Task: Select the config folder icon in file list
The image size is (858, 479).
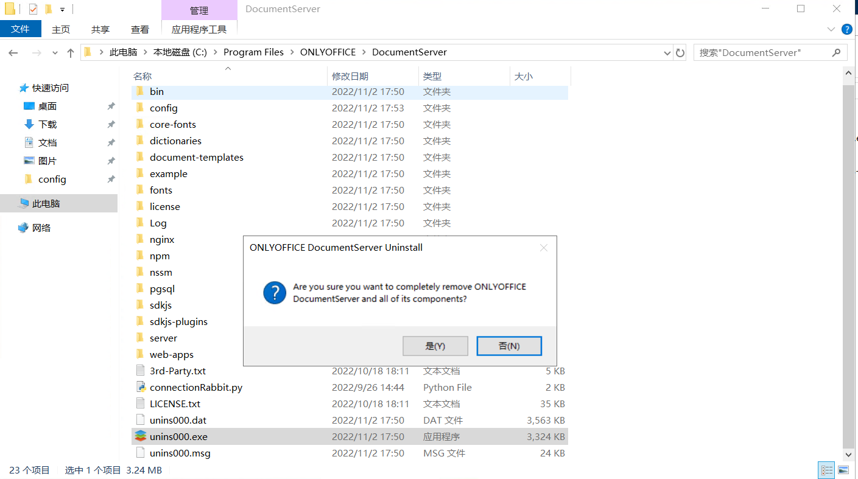Action: [x=140, y=108]
